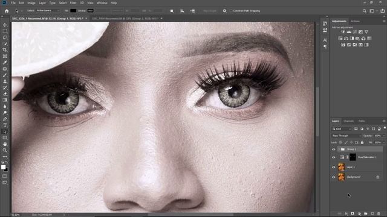Viewport: 387px width, 217px height.
Task: Open the Adjustments panel menu
Action: click(x=384, y=21)
